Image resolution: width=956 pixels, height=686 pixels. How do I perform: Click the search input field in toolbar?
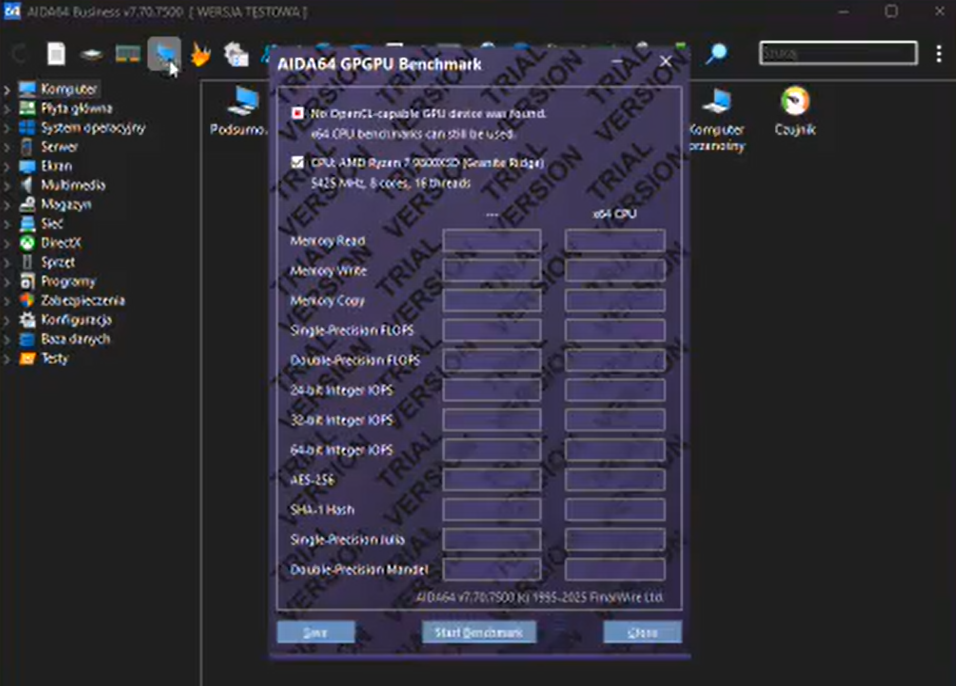click(x=838, y=53)
